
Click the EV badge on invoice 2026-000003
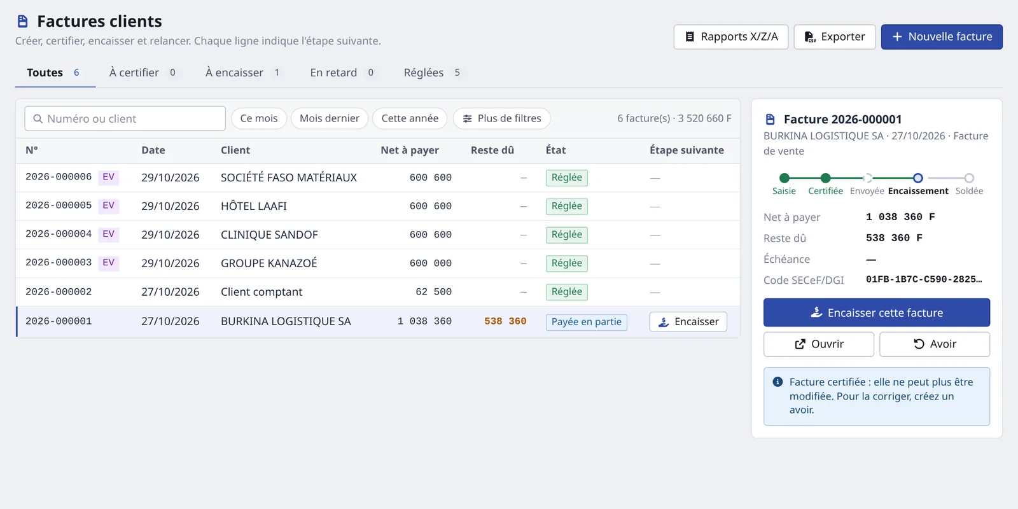[109, 263]
